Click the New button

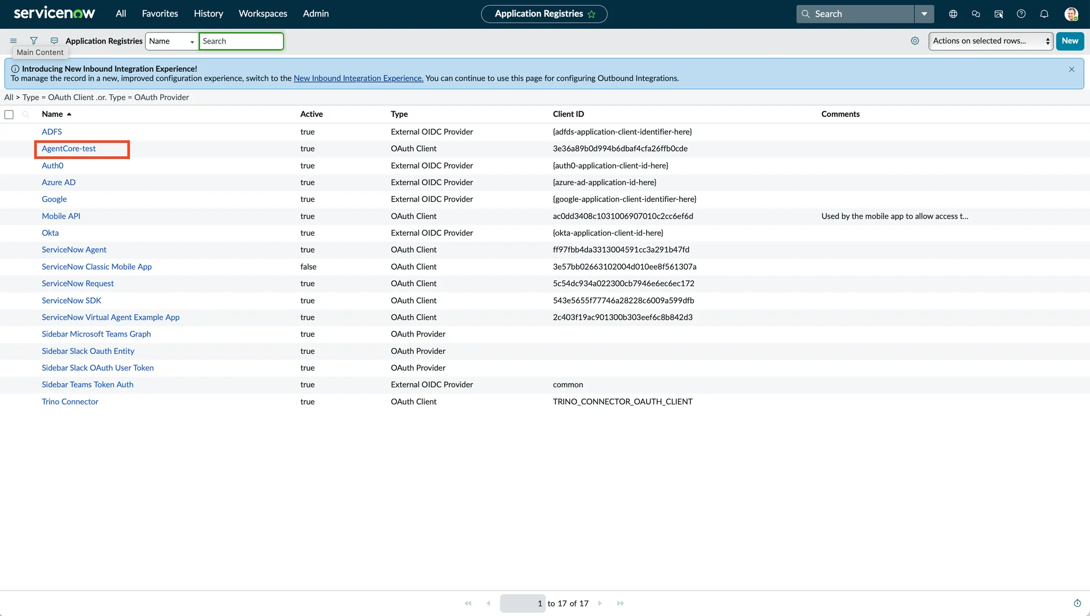(x=1069, y=41)
